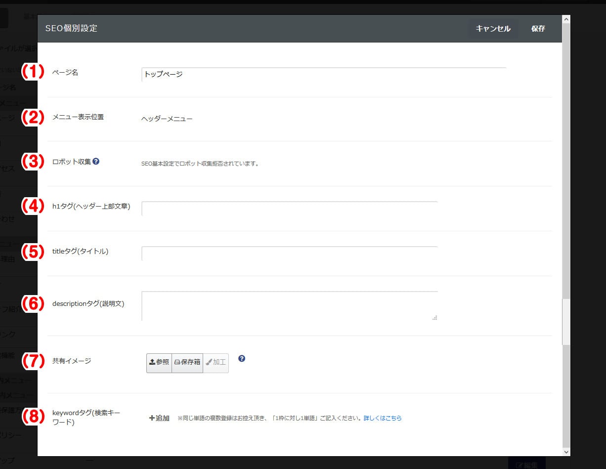Click the SEO基本設定でロボット収集拒否されています message
Image resolution: width=606 pixels, height=469 pixels.
[200, 164]
